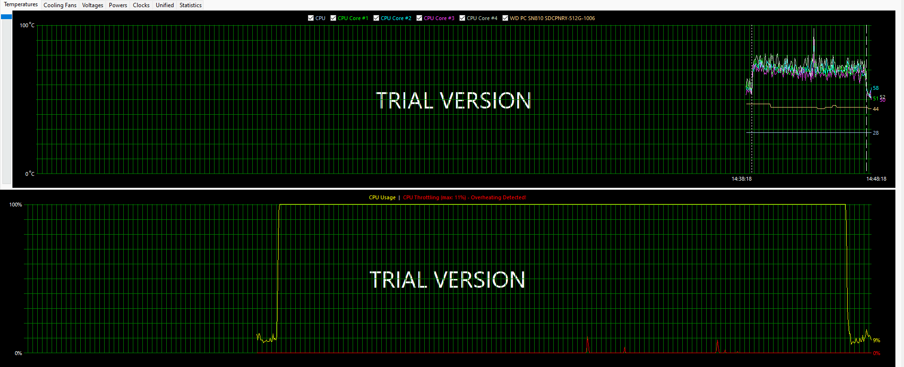The width and height of the screenshot is (904, 367).
Task: Click the 0°C axis label
Action: [30, 174]
